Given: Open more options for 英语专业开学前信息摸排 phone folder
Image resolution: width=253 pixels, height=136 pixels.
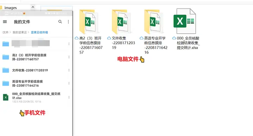Looking at the screenshot, I should click(69, 83).
